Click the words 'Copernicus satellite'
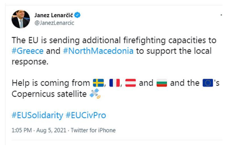This screenshot has width=229, height=148. pos(49,94)
